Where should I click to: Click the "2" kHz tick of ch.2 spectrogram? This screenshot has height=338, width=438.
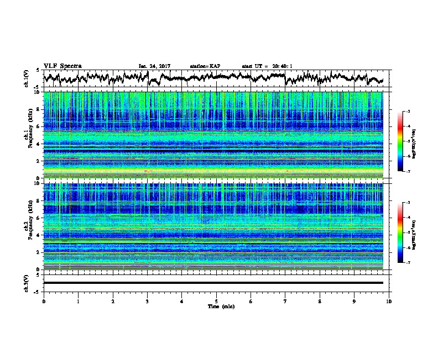(x=39, y=252)
